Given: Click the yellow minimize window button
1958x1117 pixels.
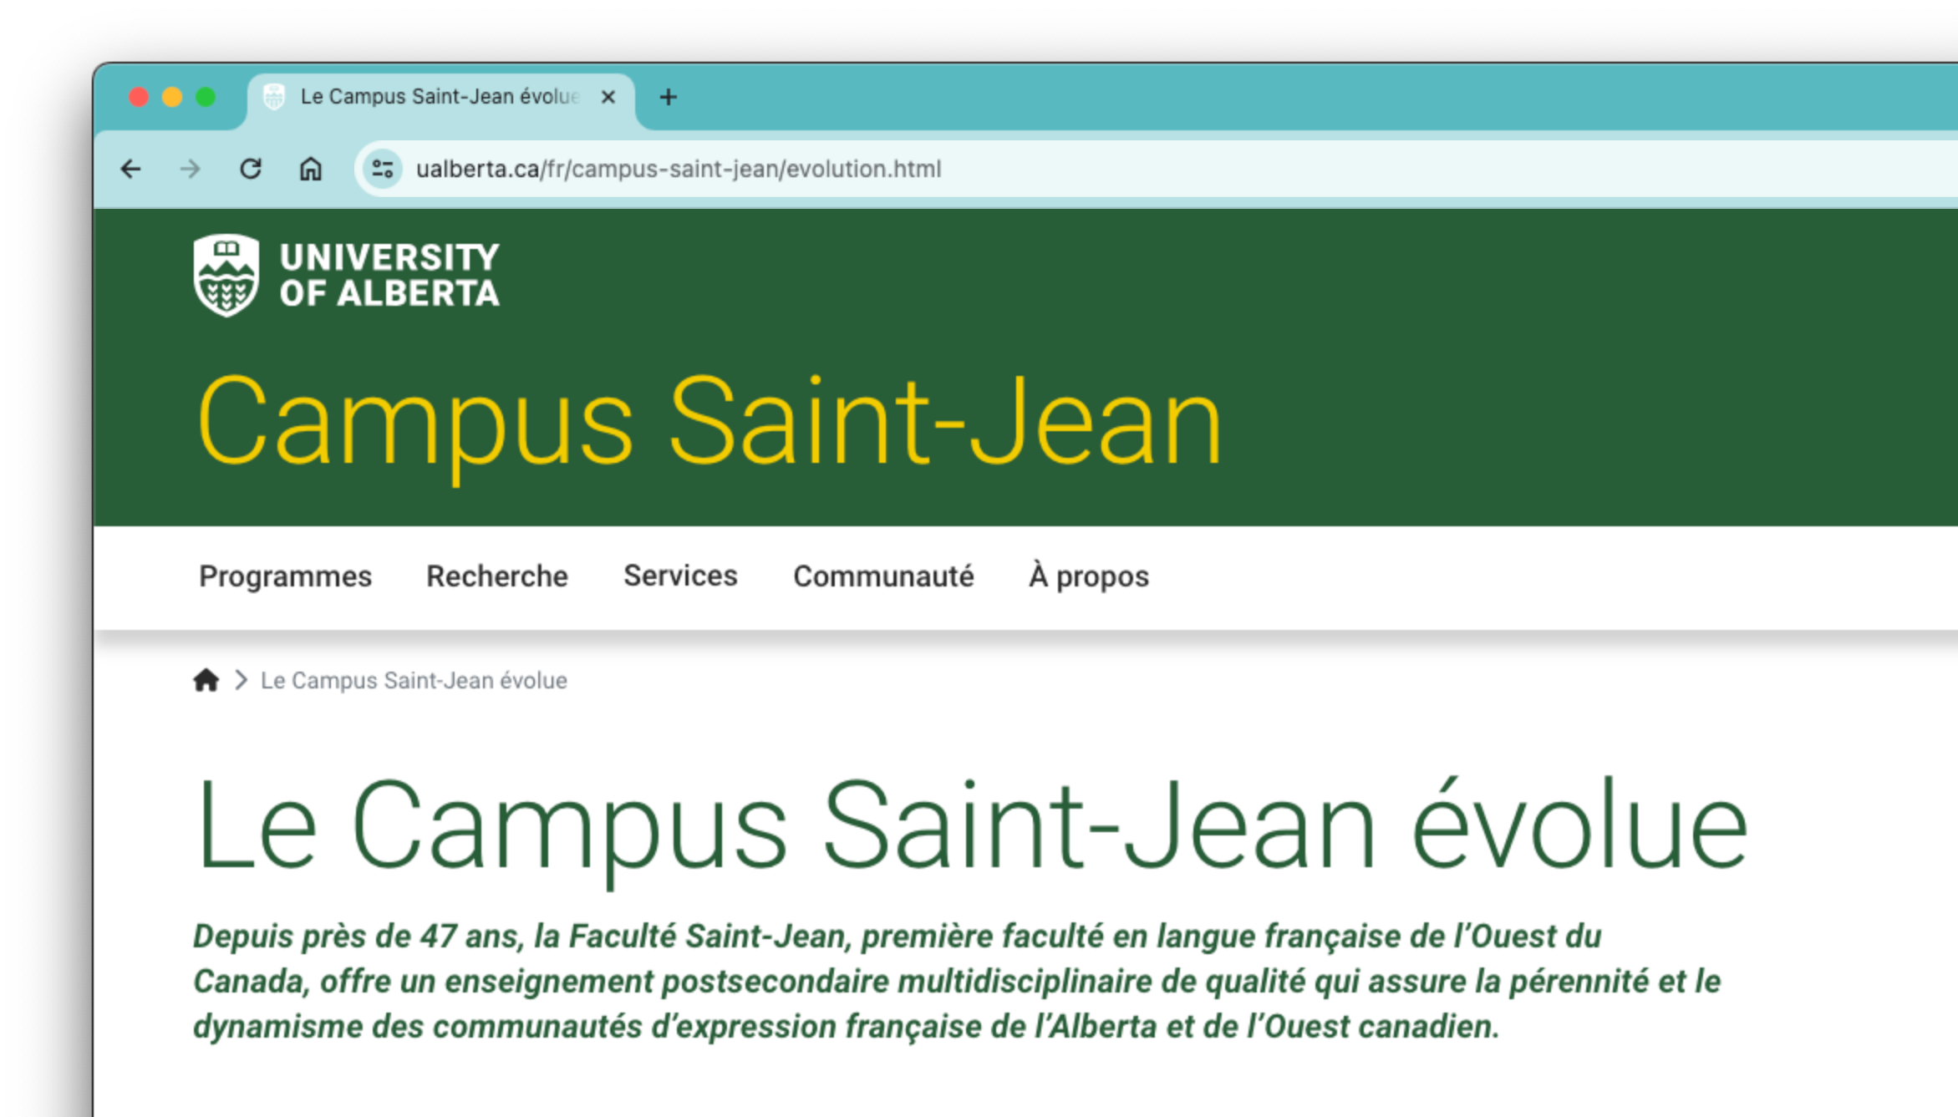Looking at the screenshot, I should (172, 97).
